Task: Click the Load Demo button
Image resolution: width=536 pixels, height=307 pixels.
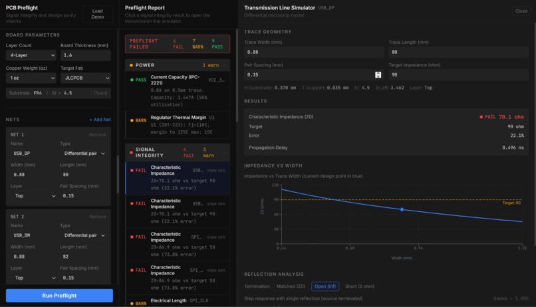Action: [x=97, y=14]
